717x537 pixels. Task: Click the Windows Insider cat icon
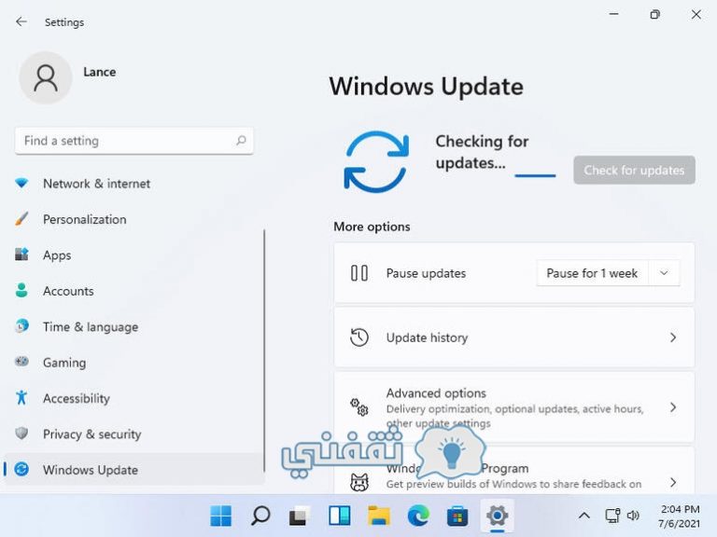click(x=359, y=482)
